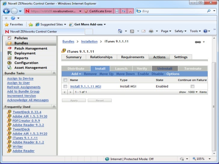
Task: Click the link chain icon beside breadcrumb
Action: pos(198,42)
